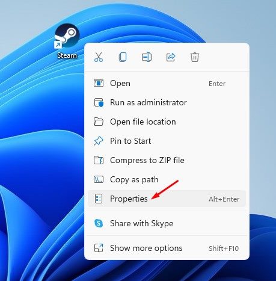Select the Steam desktop shortcut icon
The image size is (276, 281).
coord(67,36)
